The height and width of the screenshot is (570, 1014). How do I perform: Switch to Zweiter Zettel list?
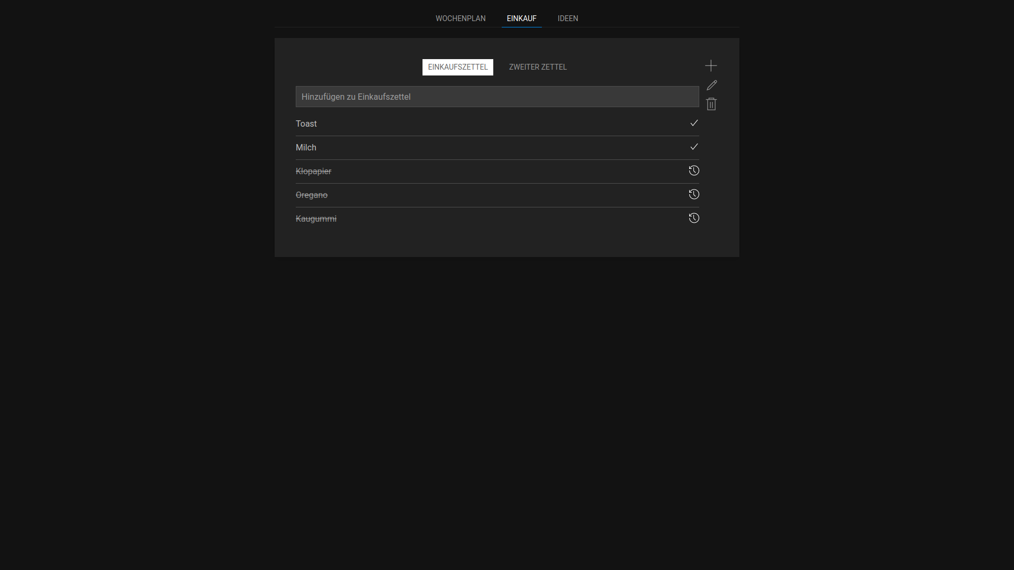tap(538, 67)
